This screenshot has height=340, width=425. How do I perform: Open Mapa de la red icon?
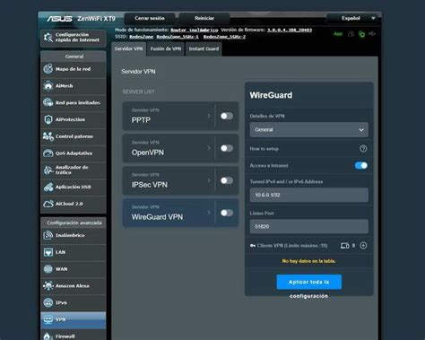point(48,69)
